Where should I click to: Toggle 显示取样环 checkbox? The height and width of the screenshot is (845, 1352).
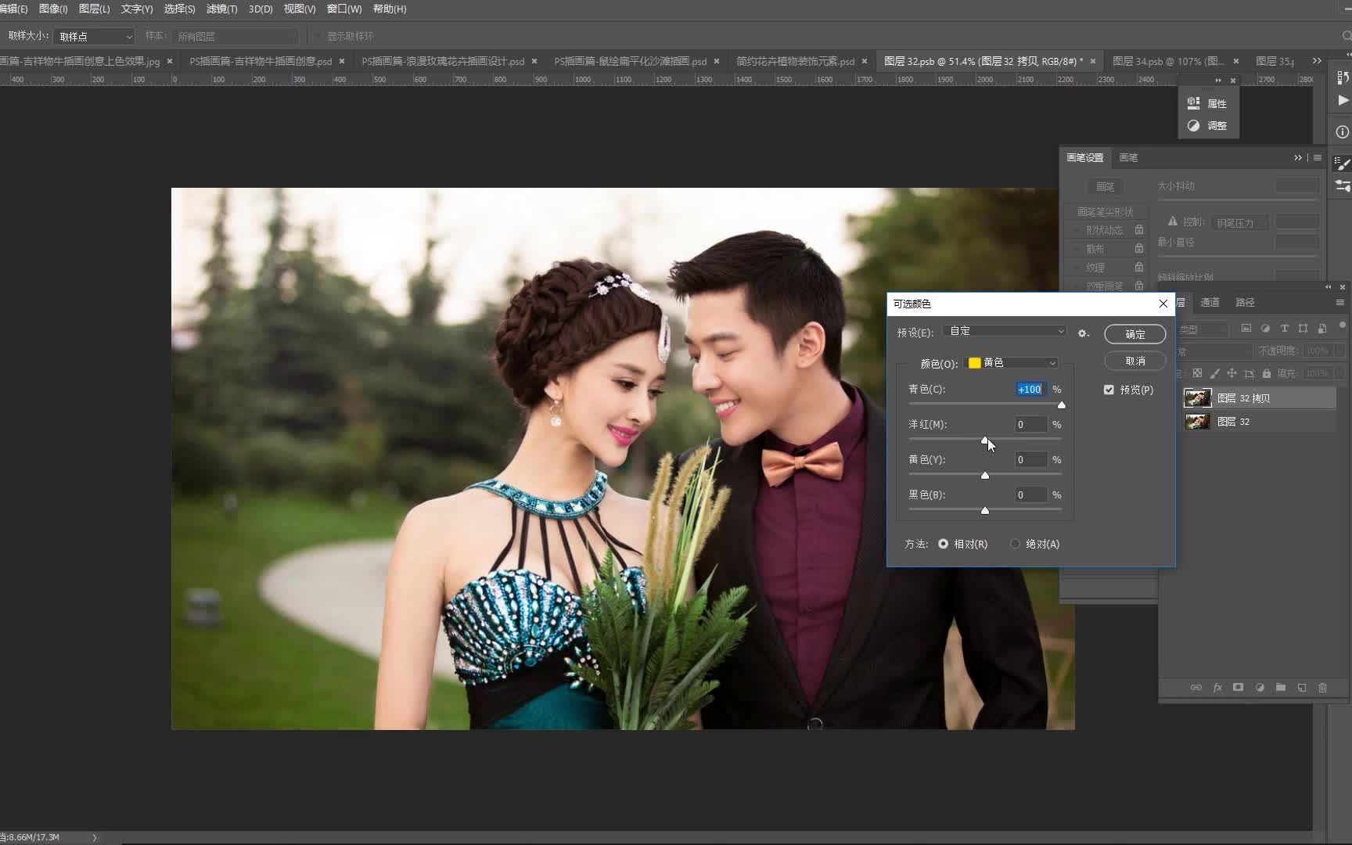(x=317, y=36)
